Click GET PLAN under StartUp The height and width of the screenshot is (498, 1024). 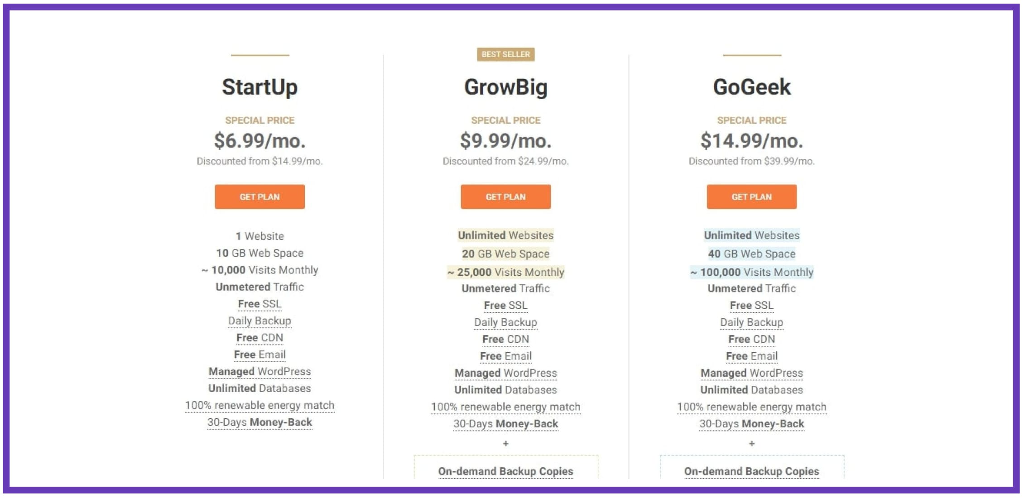click(x=260, y=196)
